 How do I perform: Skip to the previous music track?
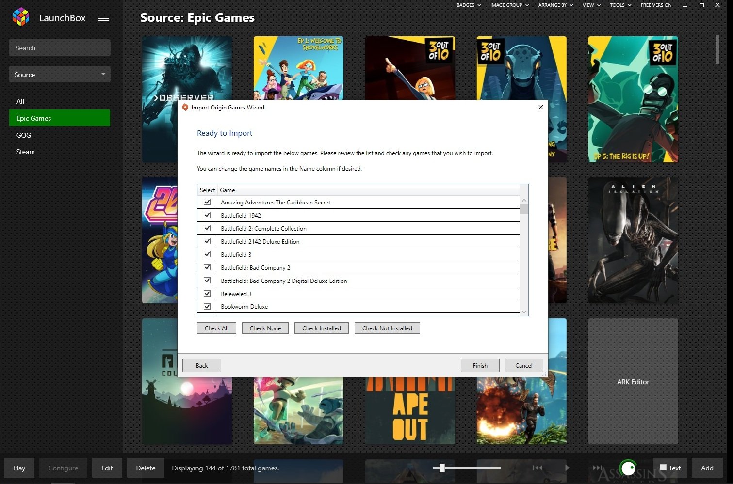538,468
